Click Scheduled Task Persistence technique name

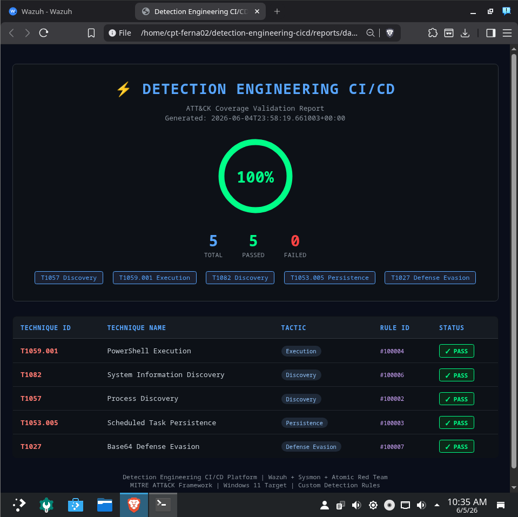pos(162,422)
